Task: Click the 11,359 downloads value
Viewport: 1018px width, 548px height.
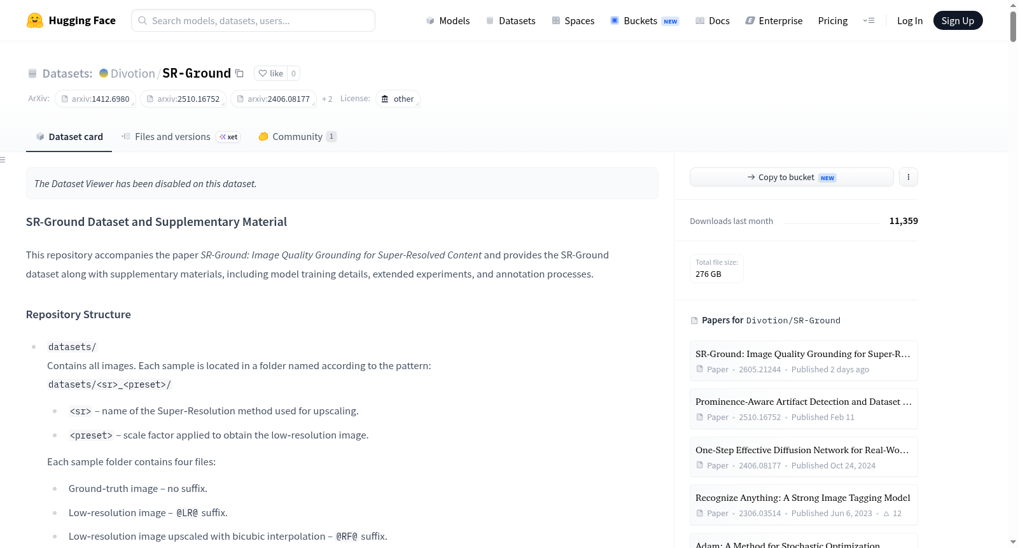Action: click(x=903, y=221)
